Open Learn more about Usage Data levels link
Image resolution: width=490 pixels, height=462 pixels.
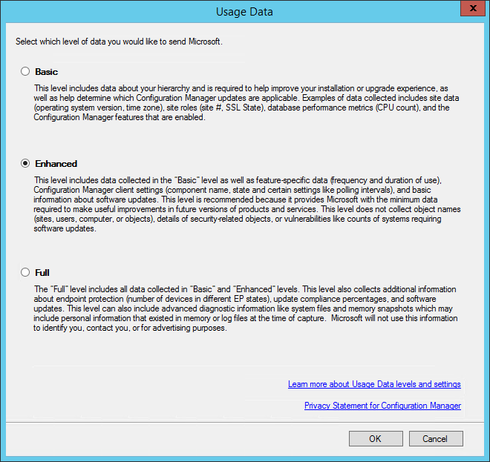point(374,384)
